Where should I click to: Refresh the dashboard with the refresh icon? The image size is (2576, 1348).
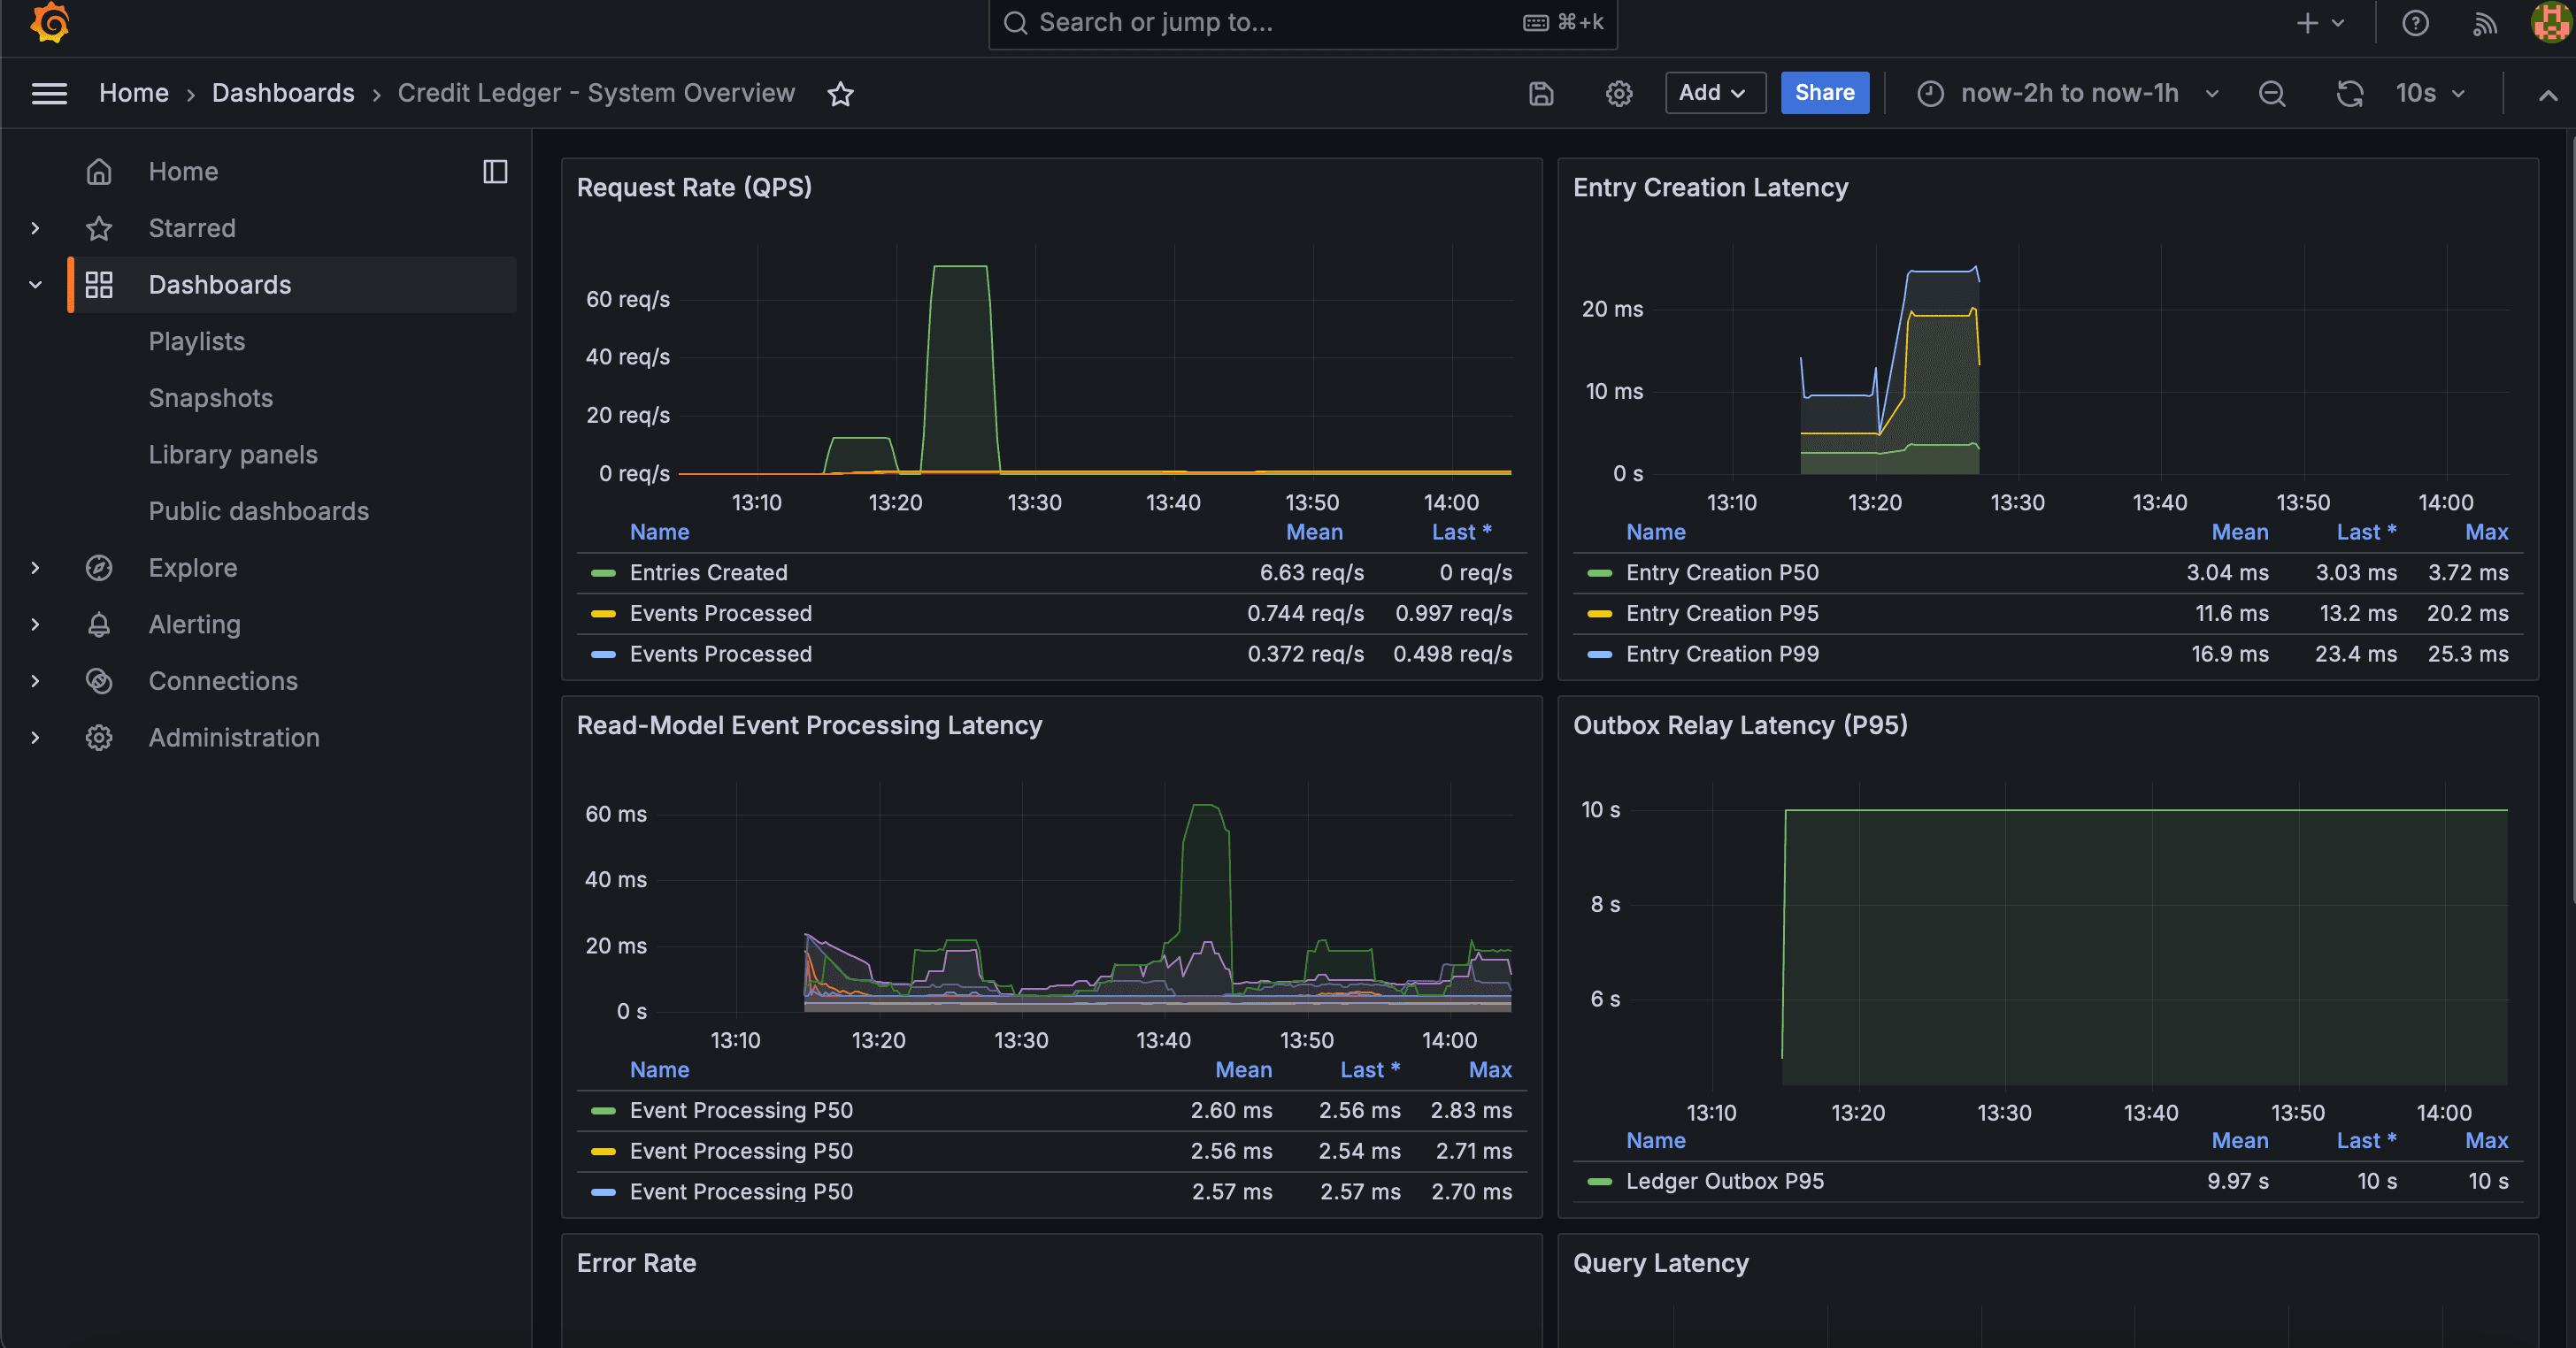(x=2349, y=93)
